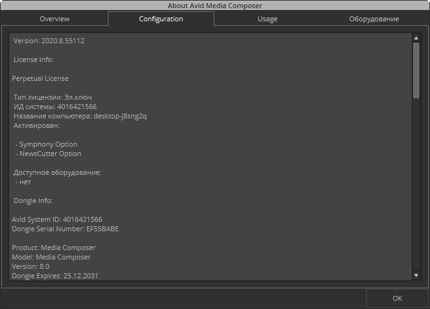Click the Avid System ID line
Viewport: 430px width, 309px height.
click(x=57, y=219)
